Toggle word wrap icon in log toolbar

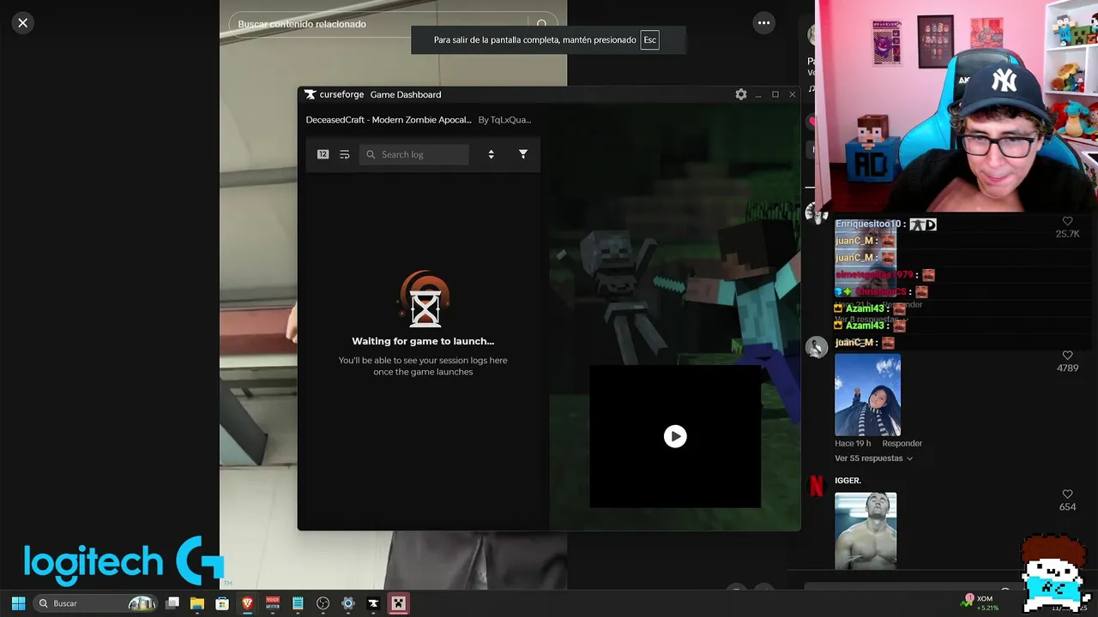click(x=345, y=154)
